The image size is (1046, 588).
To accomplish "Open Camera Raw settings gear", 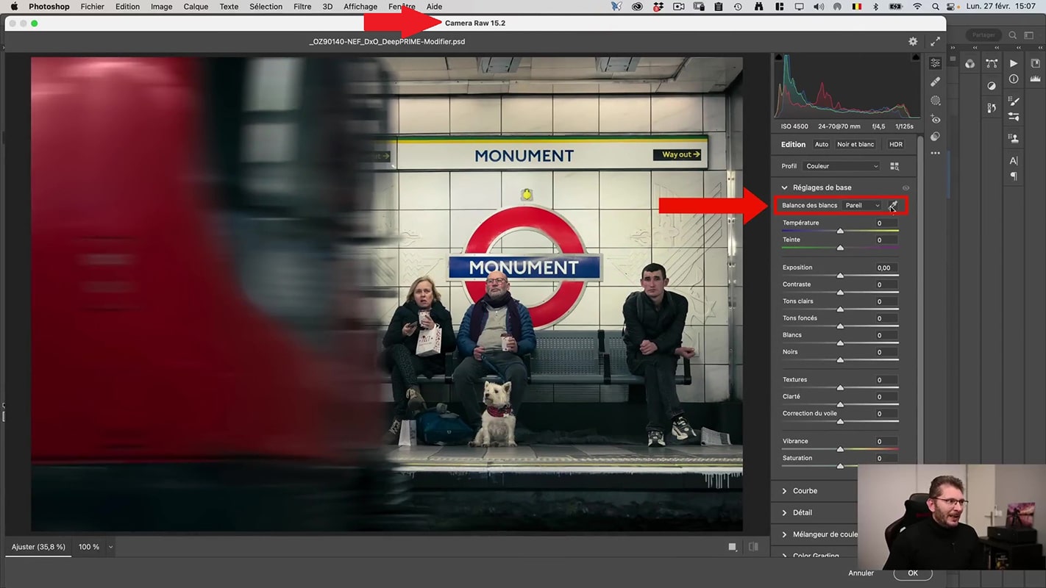I will [913, 42].
